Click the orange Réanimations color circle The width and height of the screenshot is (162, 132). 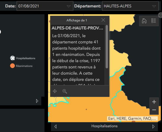click(12, 66)
